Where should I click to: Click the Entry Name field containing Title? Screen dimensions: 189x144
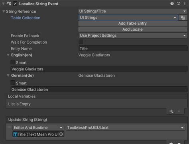[133, 48]
